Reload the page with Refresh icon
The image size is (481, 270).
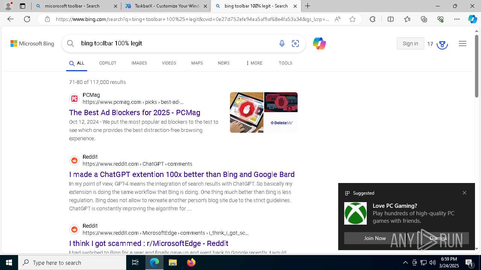click(x=27, y=19)
